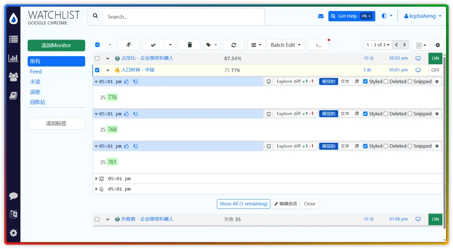Toggle the OFF switch of 人口时钟 monitor
The image size is (453, 249).
(x=435, y=70)
